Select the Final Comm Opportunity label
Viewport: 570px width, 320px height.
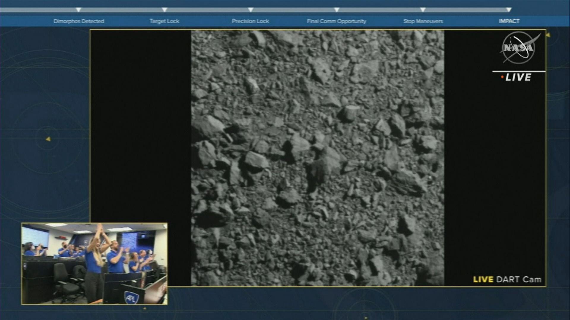tap(336, 21)
